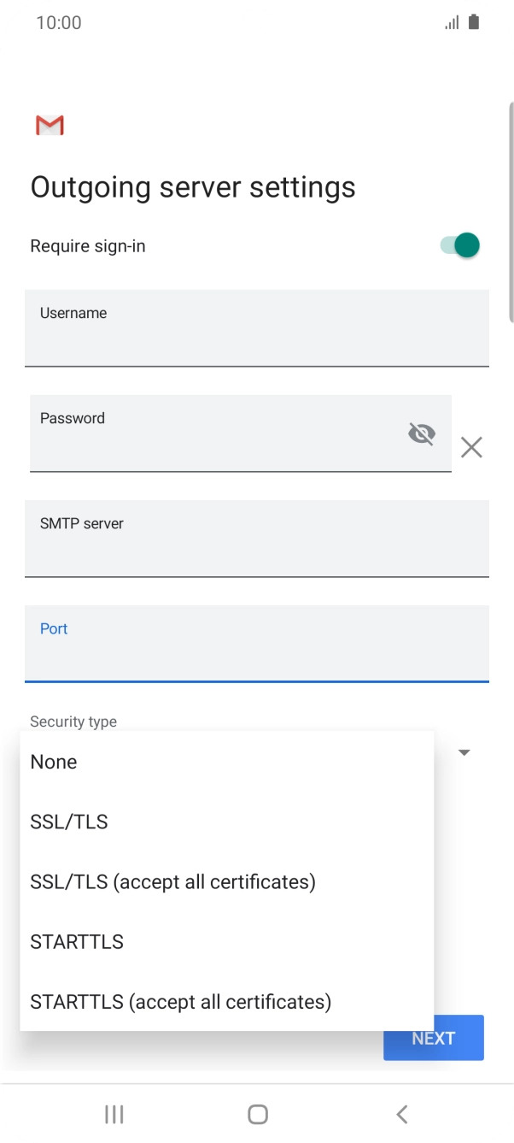Choose STARTTLS security type

tap(77, 941)
